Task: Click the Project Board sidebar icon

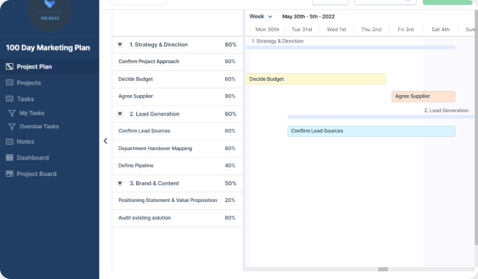Action: pyautogui.click(x=9, y=174)
